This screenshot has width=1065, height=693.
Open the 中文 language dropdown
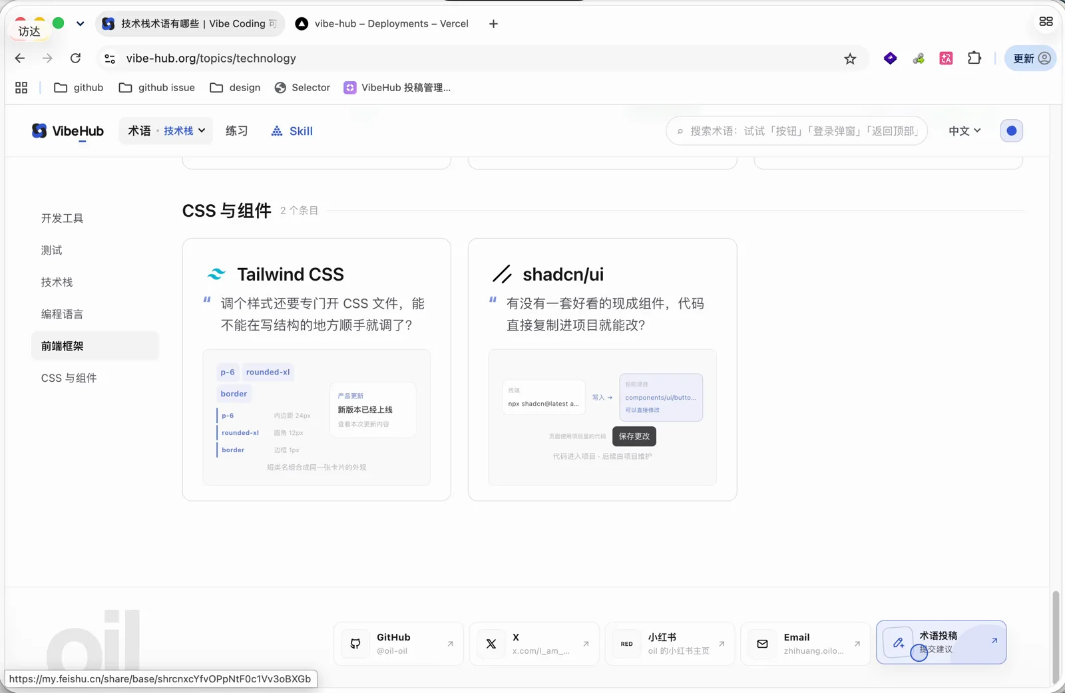964,131
